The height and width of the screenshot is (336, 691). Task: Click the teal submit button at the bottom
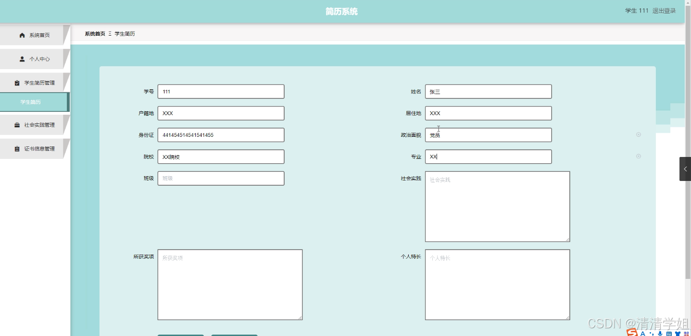[180, 335]
